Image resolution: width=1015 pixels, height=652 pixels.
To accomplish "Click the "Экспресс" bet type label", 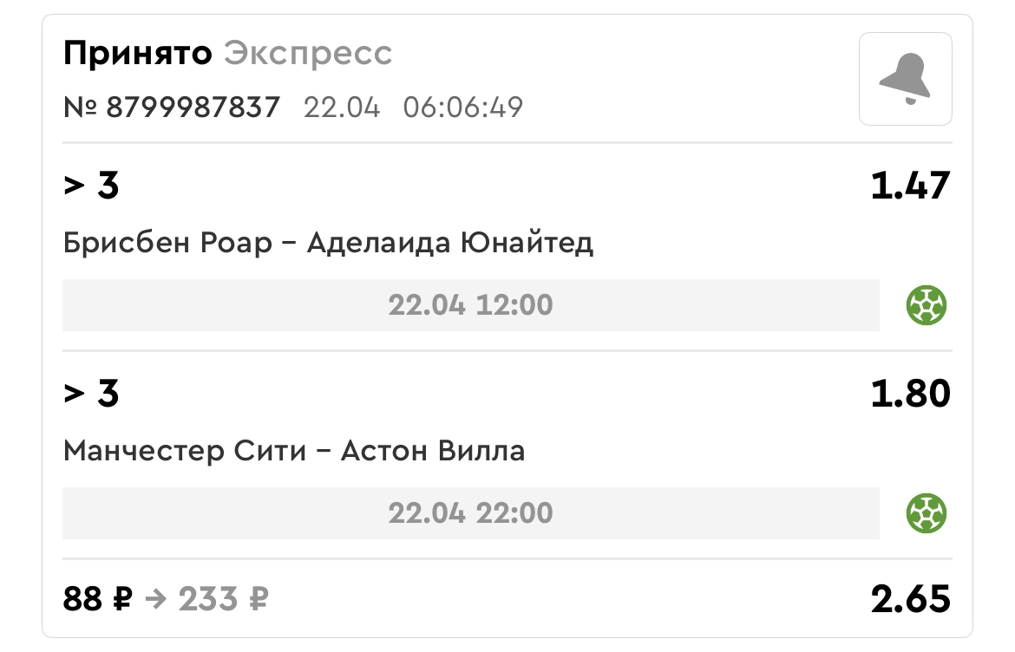I will tap(308, 54).
